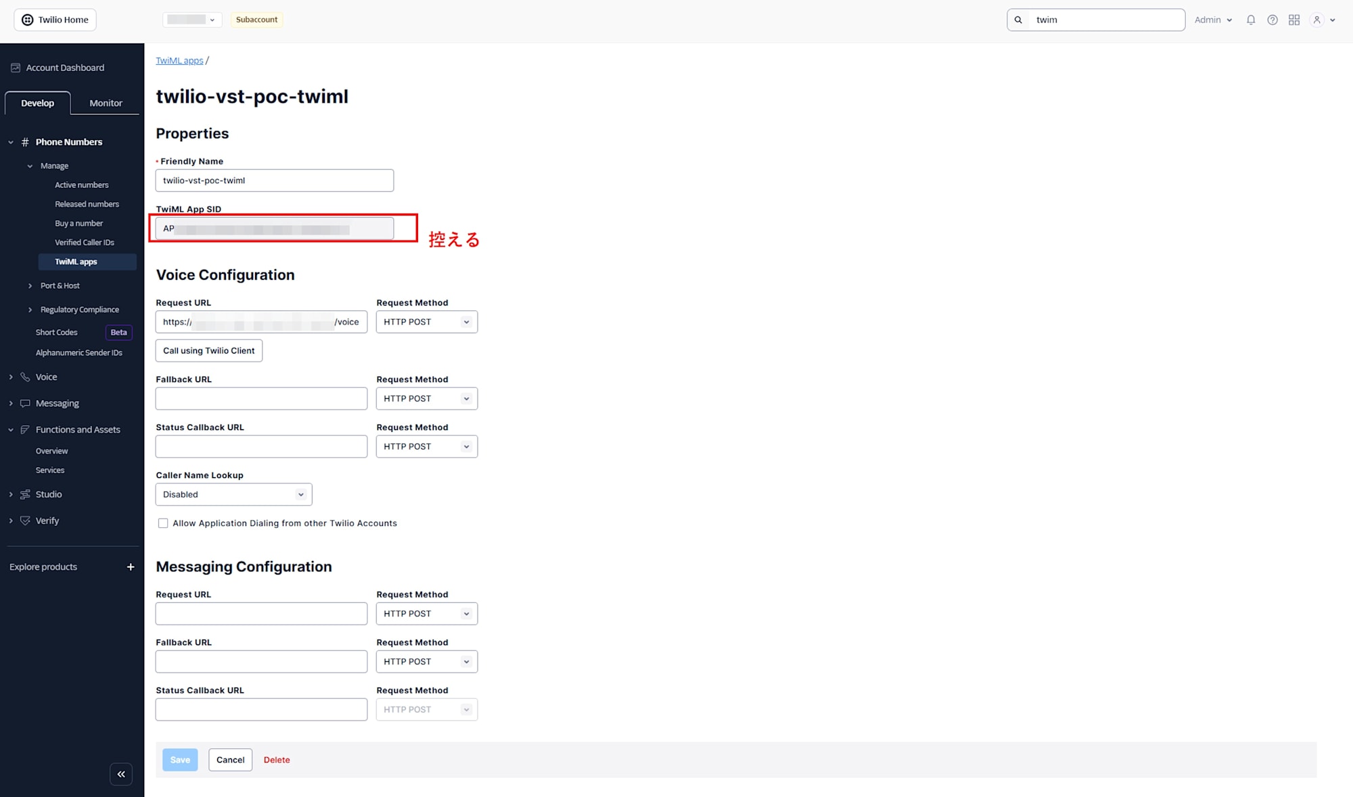Open the products grid icon
Viewport: 1353px width, 797px height.
coord(1294,20)
